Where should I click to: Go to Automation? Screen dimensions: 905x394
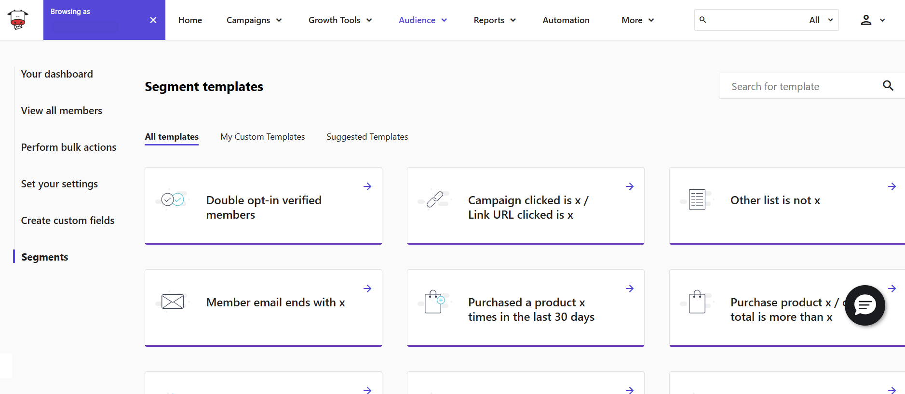pyautogui.click(x=566, y=20)
